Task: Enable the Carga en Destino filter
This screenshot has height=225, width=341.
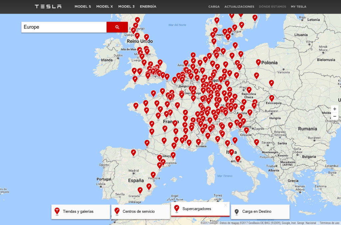Action: click(x=260, y=212)
